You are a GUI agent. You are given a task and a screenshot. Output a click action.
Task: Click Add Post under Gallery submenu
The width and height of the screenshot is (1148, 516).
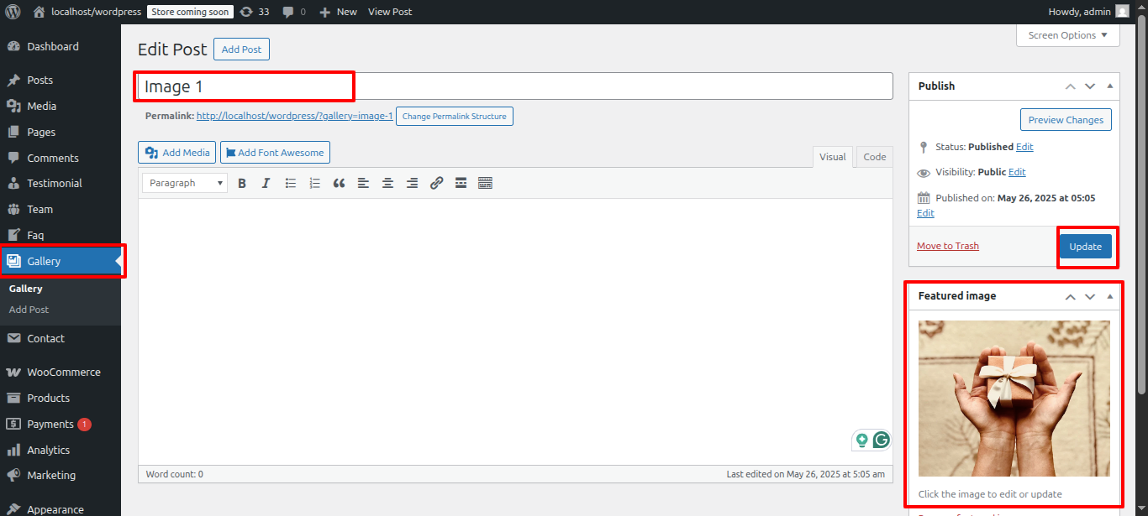(x=29, y=310)
